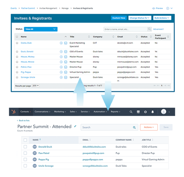Screen dimensions: 184x177
Task: Open the HubSpot marketplace icon
Action: coord(138,112)
